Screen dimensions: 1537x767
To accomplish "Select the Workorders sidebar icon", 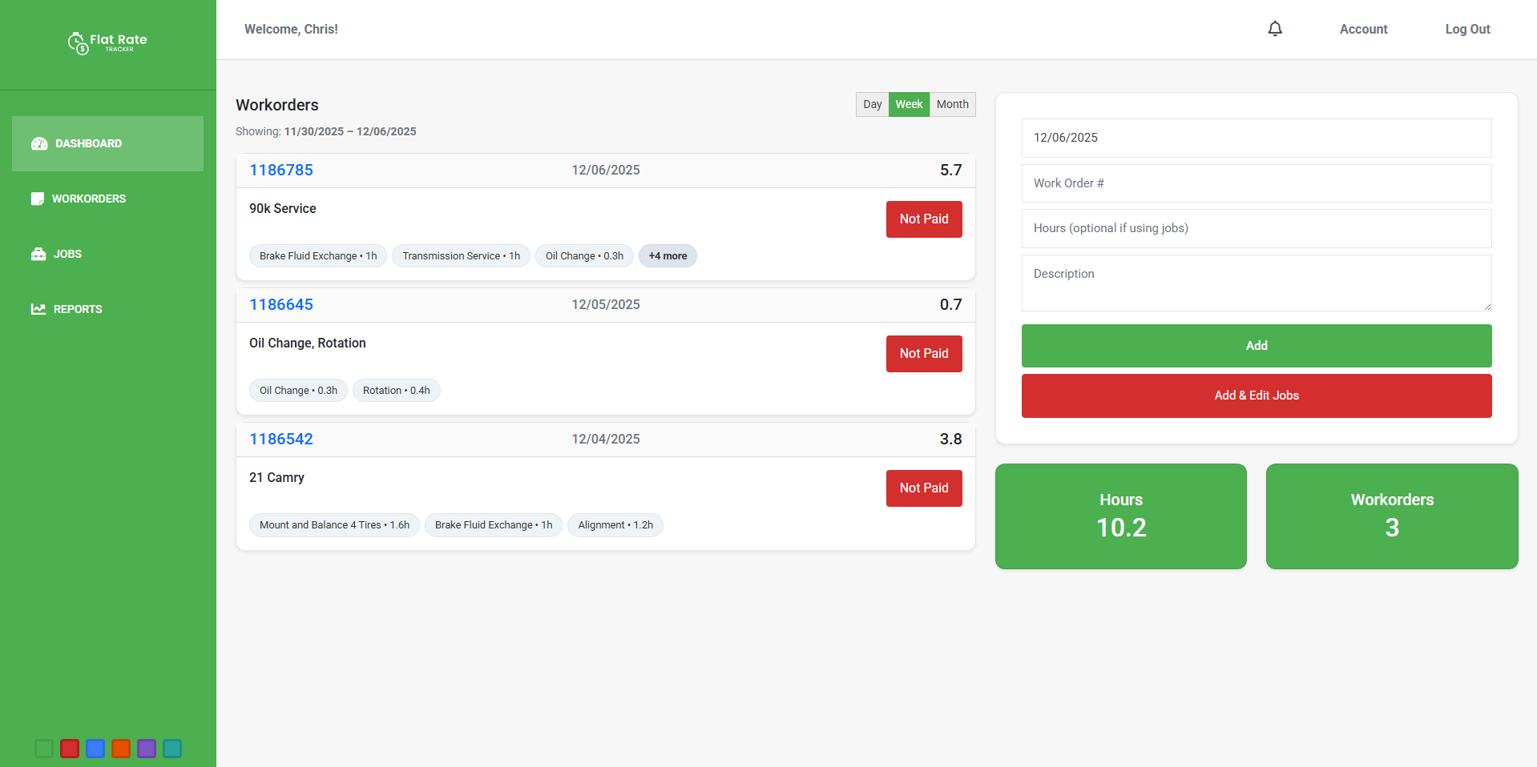I will (x=38, y=198).
